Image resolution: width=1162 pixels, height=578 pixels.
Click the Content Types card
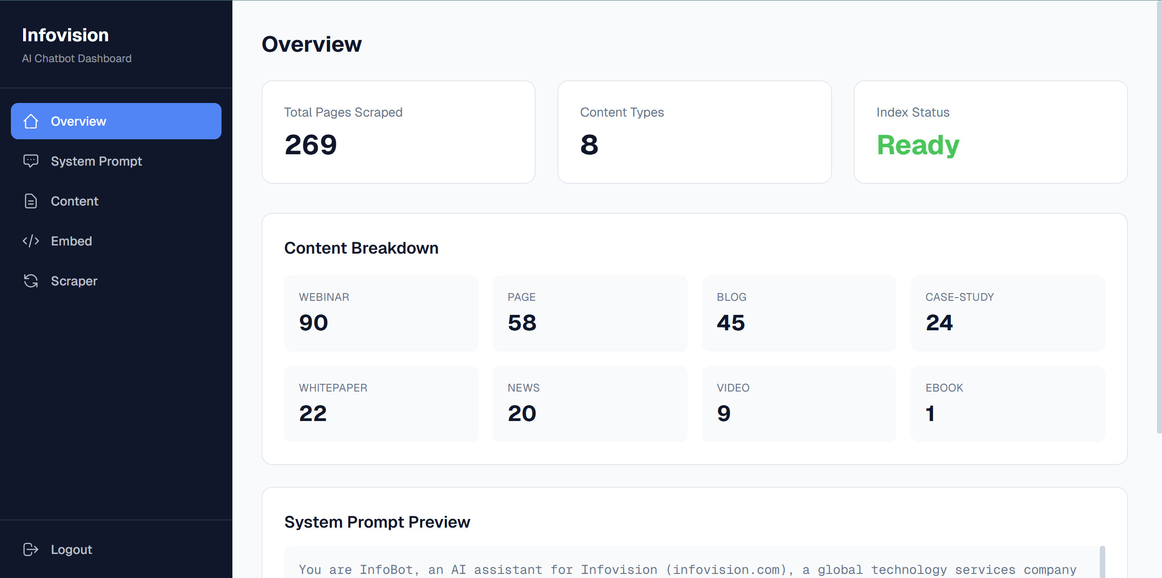pos(694,132)
